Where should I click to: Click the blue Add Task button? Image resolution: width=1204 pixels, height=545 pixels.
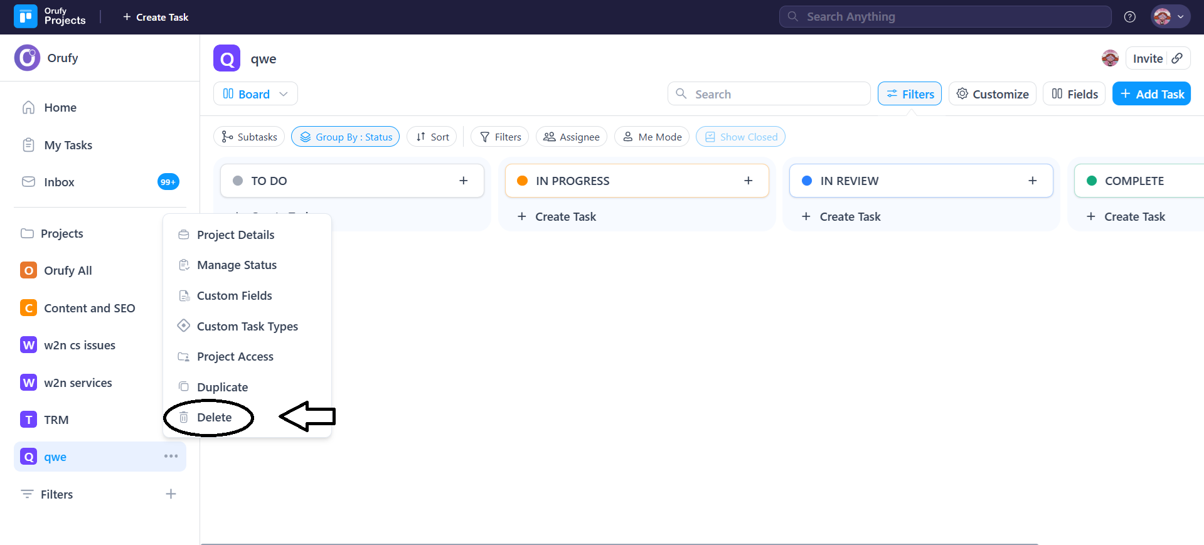pyautogui.click(x=1151, y=94)
